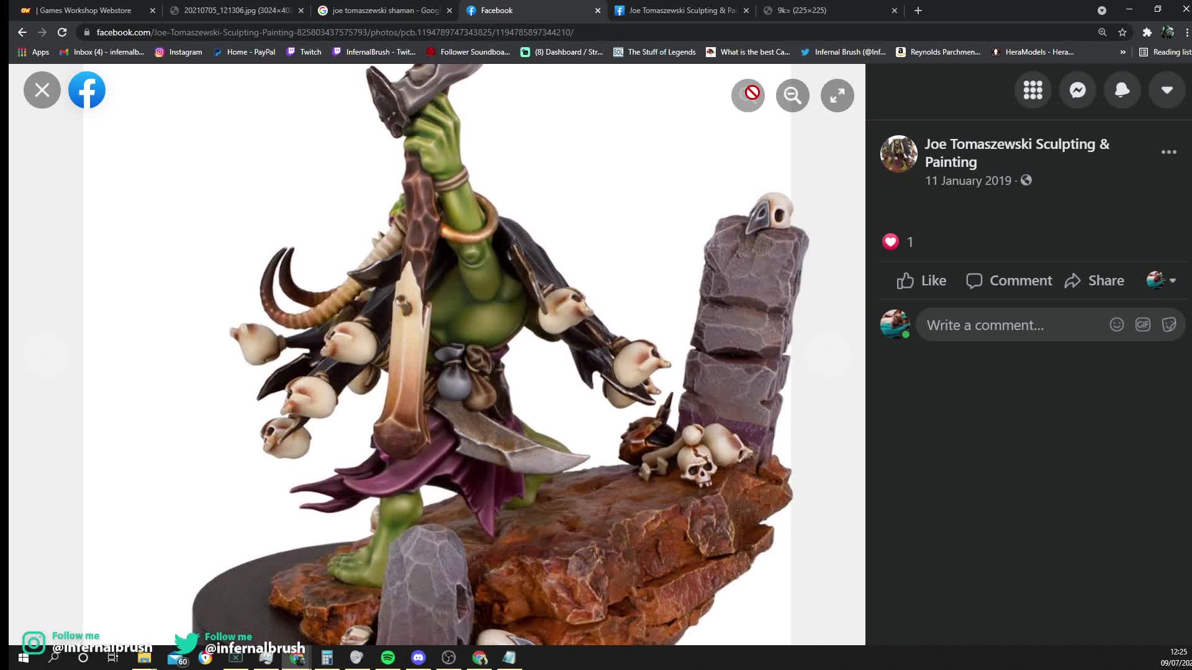Enter fullscreen photo view
The height and width of the screenshot is (670, 1192).
[838, 95]
